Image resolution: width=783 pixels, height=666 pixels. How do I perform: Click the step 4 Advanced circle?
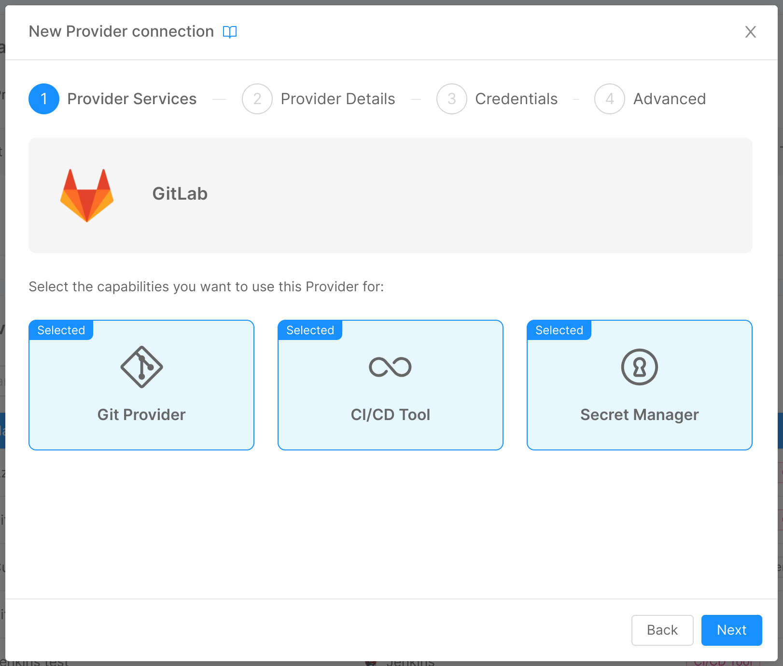[x=609, y=98]
